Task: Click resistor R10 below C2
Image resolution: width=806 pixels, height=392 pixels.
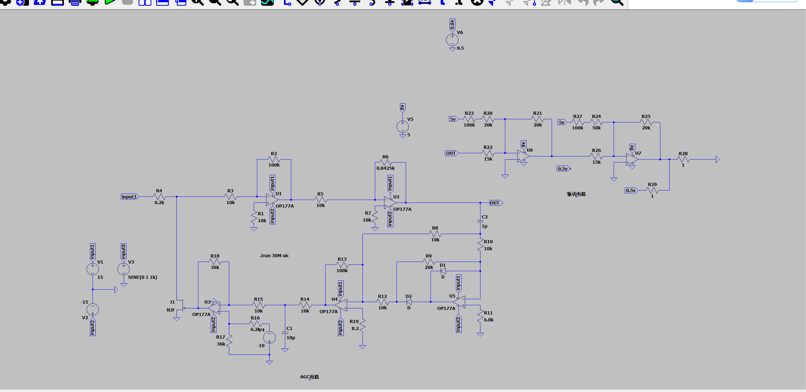Action: [x=480, y=245]
